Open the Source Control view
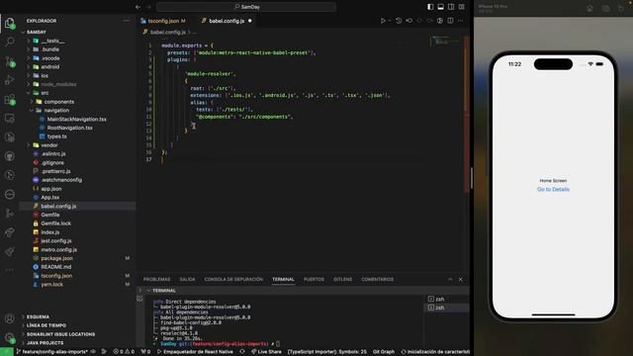Viewport: 633px width, 356px height. pos(9,61)
